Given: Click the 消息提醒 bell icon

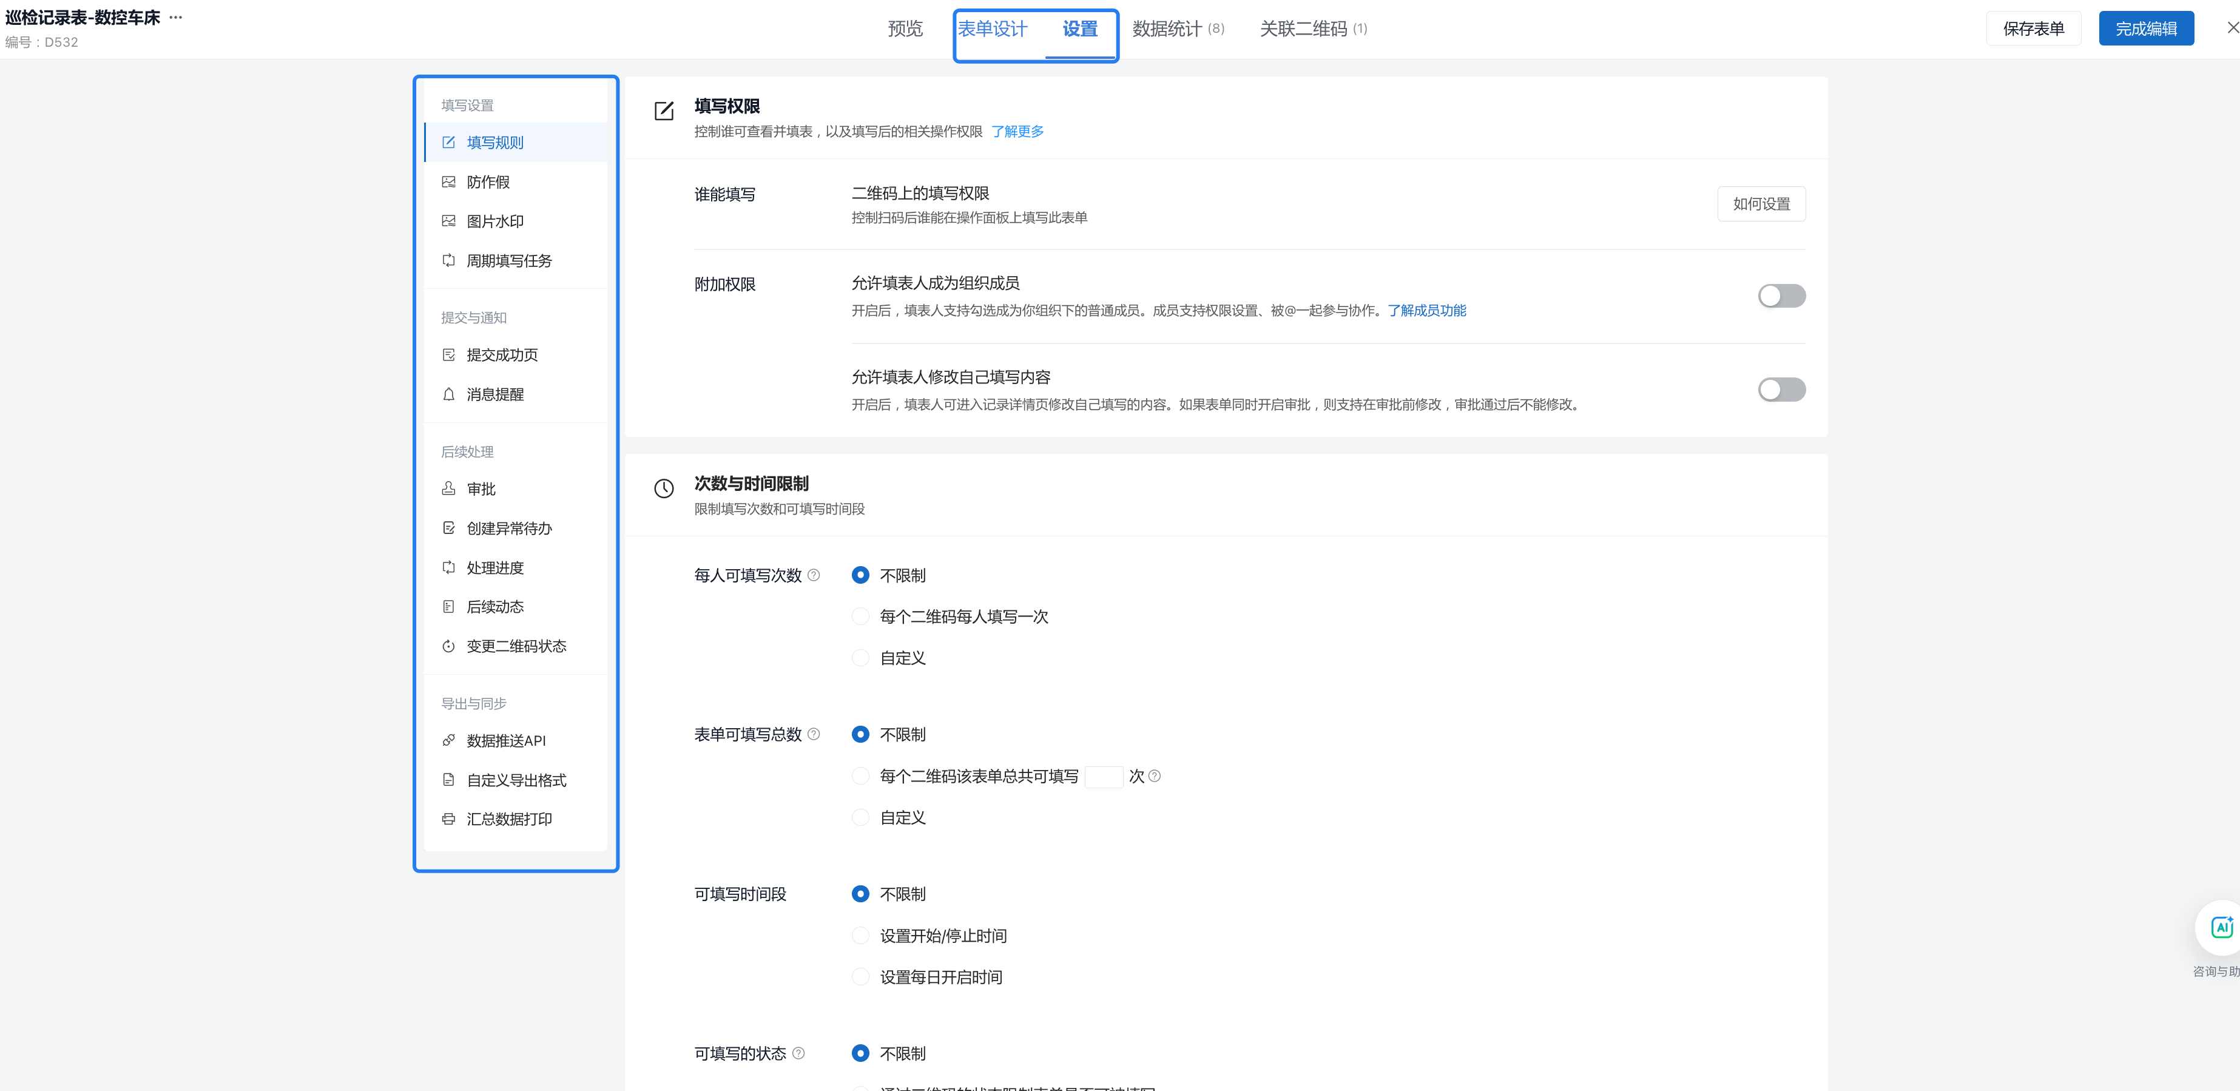Looking at the screenshot, I should click(449, 394).
